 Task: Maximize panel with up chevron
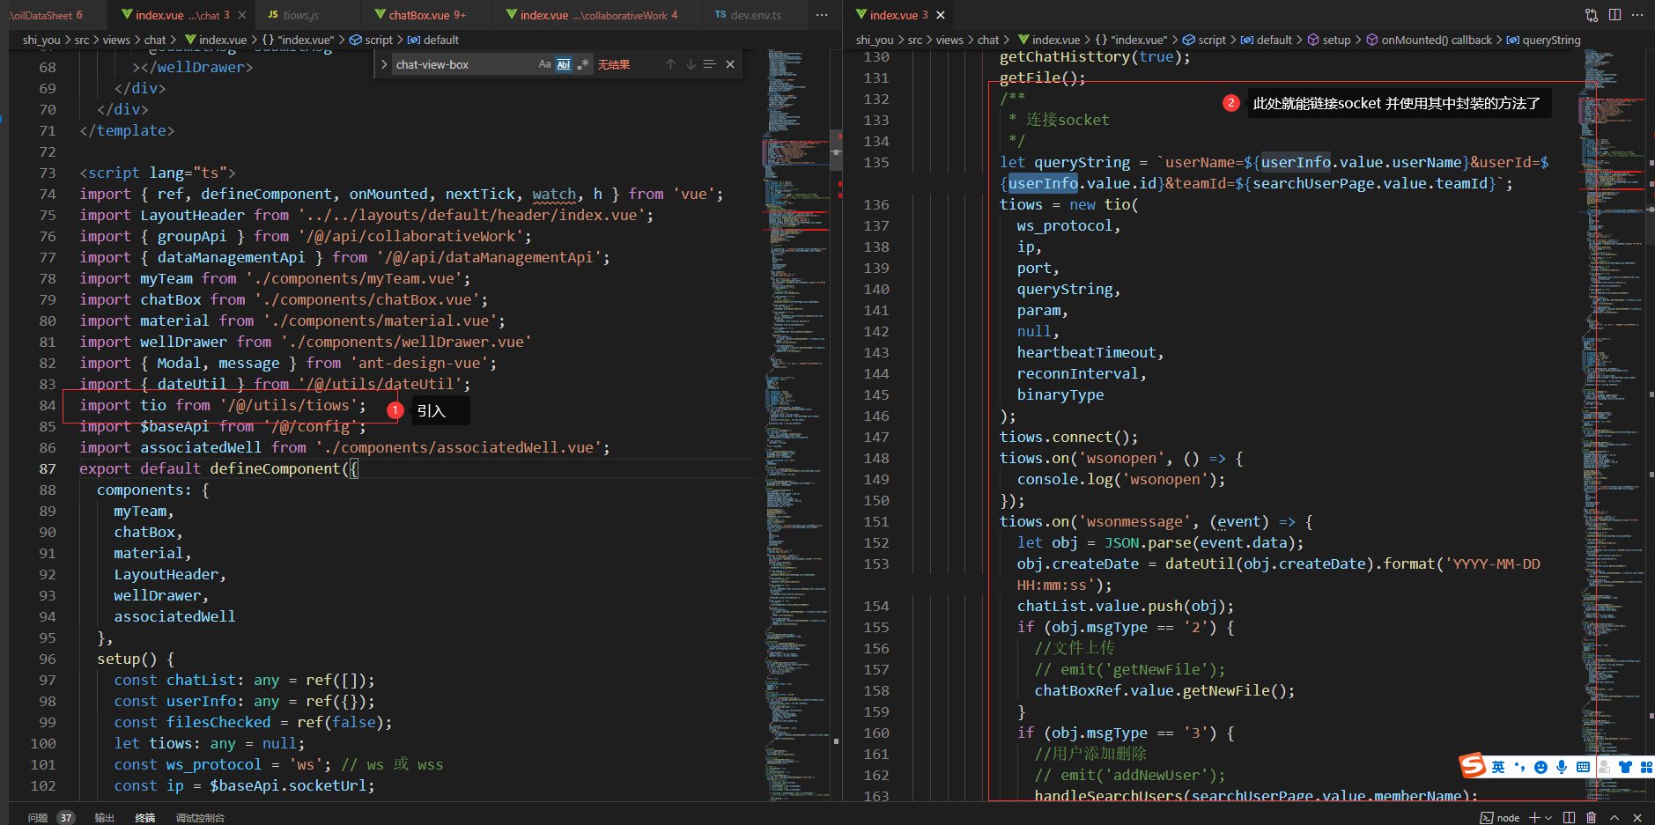coord(1614,817)
